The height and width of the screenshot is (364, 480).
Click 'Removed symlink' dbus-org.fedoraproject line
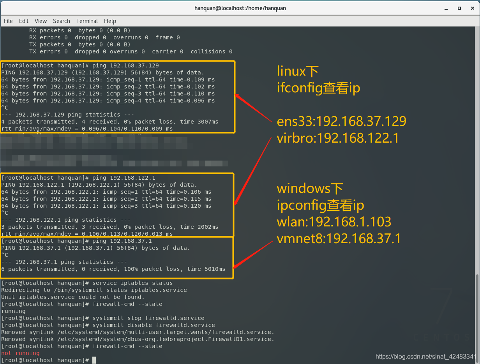138,339
